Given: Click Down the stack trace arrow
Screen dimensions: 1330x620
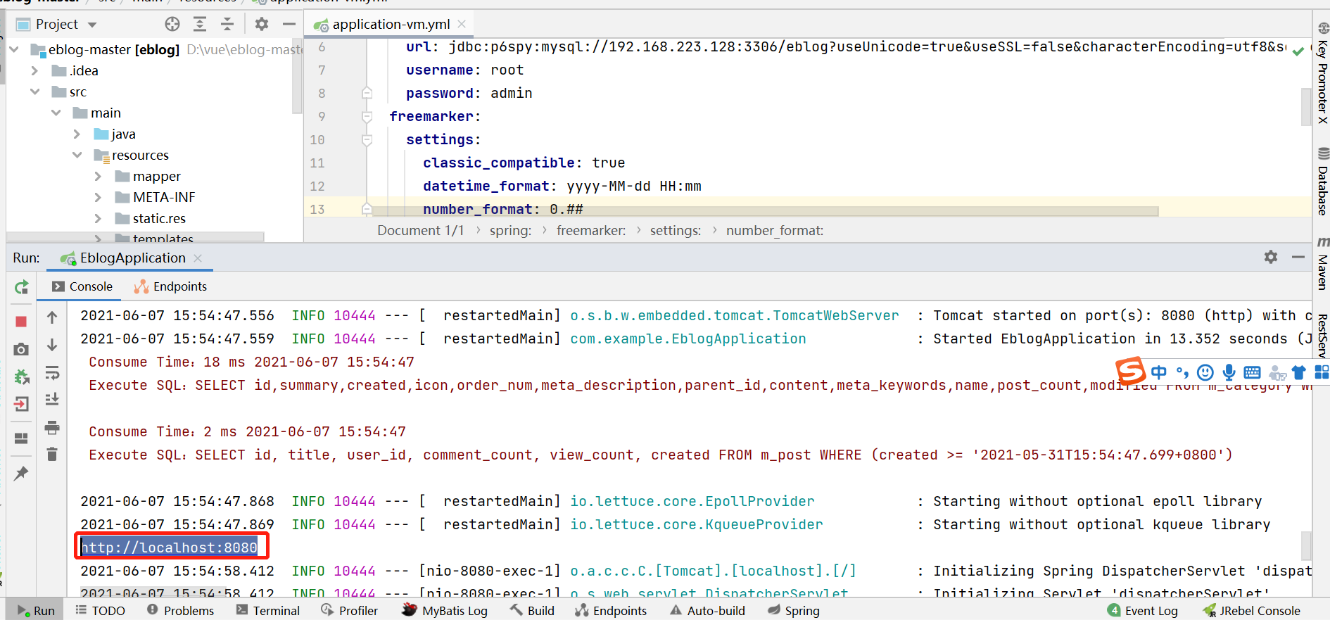Looking at the screenshot, I should click(x=52, y=345).
